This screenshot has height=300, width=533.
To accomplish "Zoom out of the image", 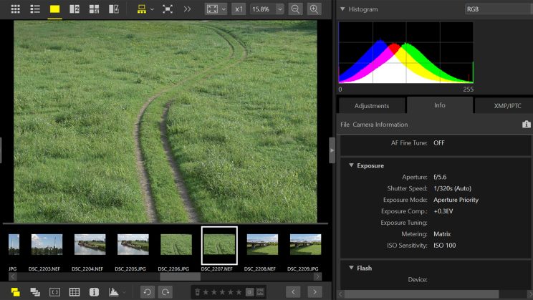I will 295,9.
